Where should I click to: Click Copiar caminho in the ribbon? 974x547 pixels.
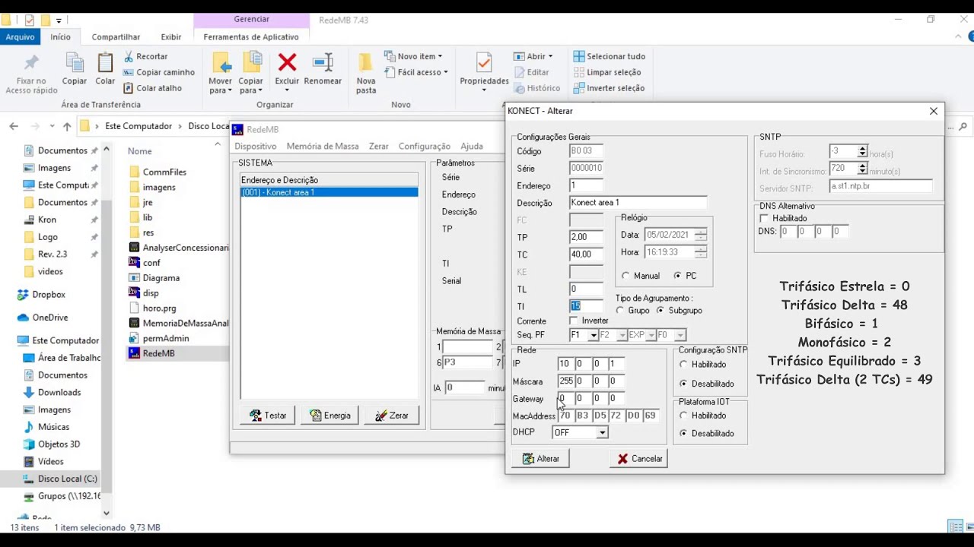point(159,72)
